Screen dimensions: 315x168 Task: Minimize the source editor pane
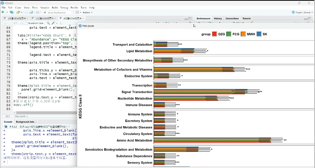[186, 19]
